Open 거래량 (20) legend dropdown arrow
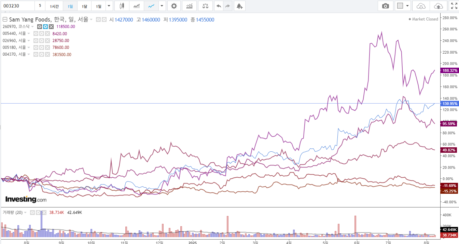459x244 pixels. pos(26,213)
